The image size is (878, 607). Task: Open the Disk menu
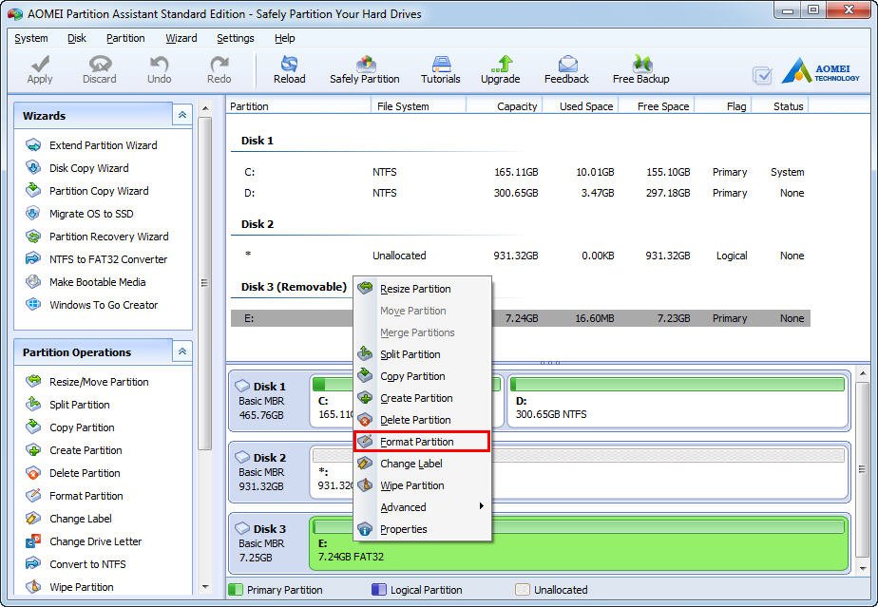pyautogui.click(x=77, y=38)
